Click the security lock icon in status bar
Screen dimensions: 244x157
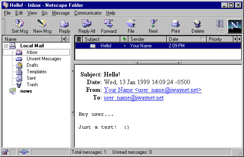click(5, 152)
